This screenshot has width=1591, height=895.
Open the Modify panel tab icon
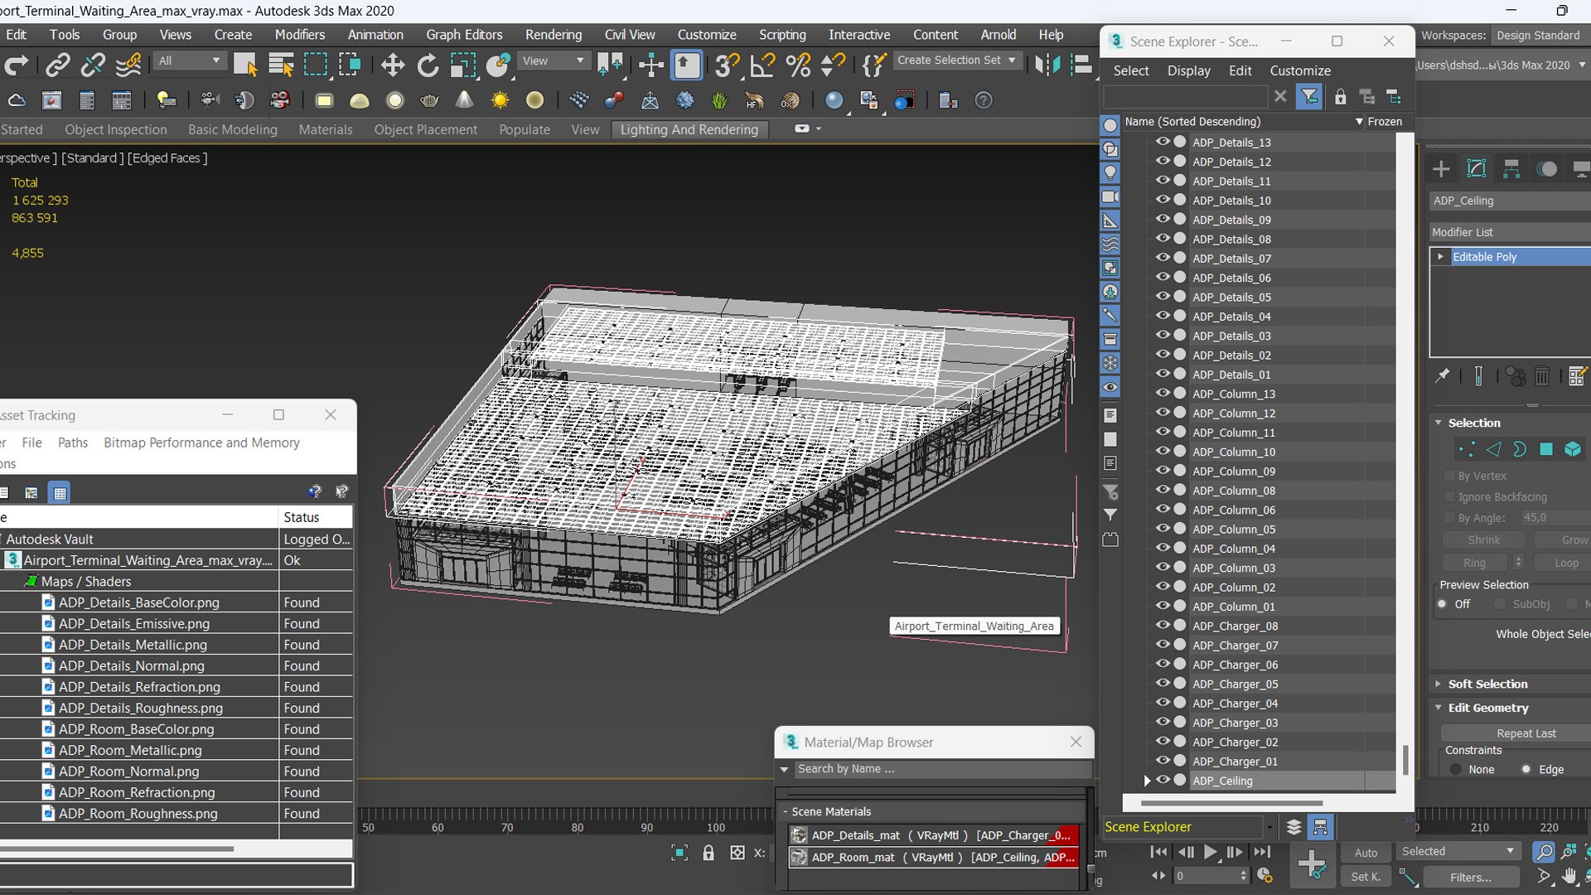tap(1476, 169)
